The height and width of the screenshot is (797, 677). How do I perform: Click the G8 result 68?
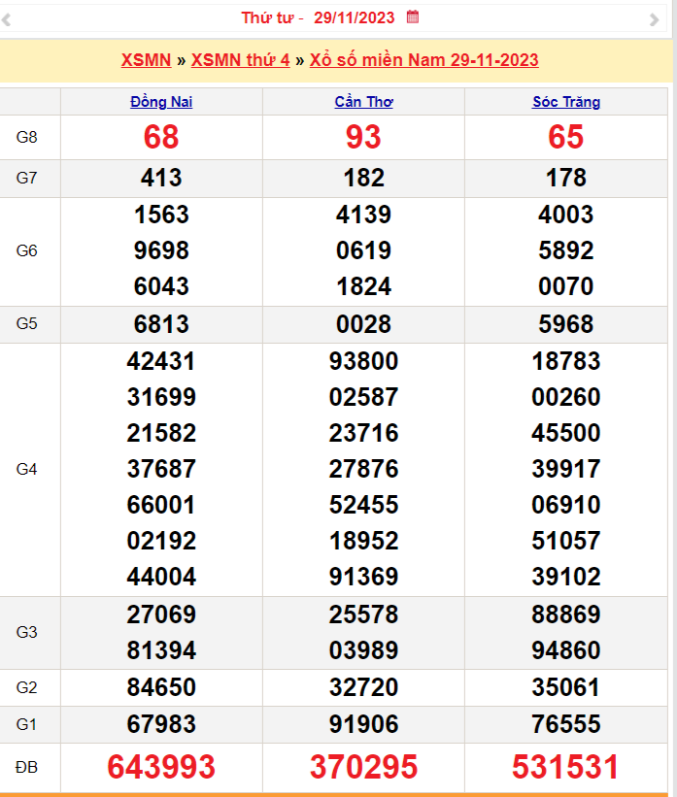tap(161, 137)
